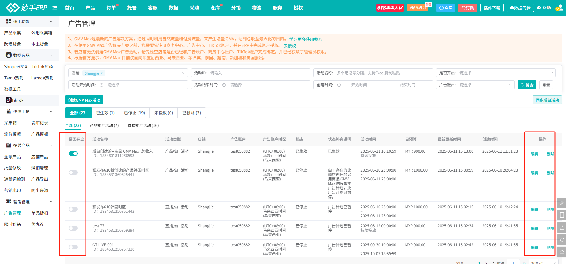The width and height of the screenshot is (566, 264).
Task: Click the mobile phone icon on right edge
Action: [x=562, y=215]
